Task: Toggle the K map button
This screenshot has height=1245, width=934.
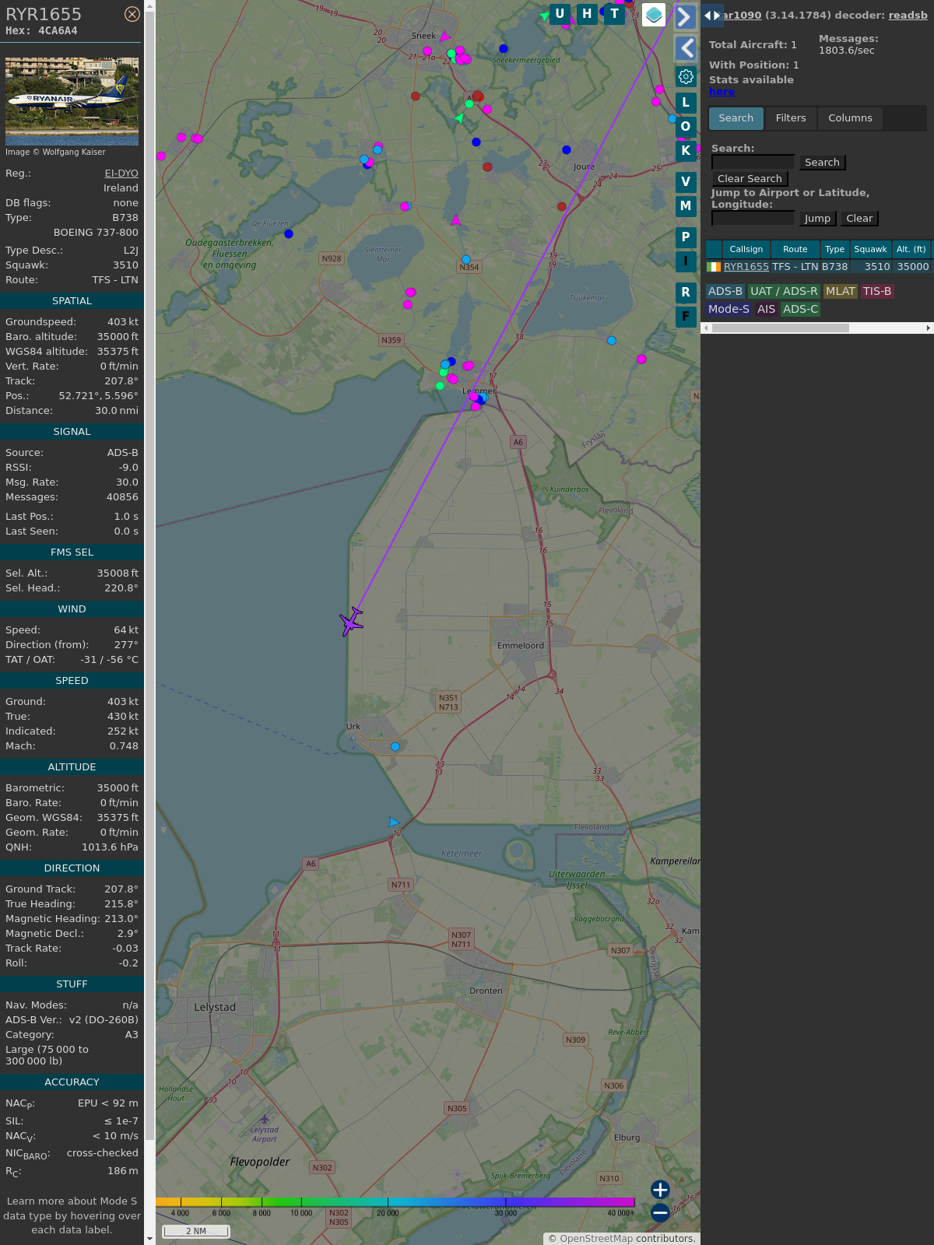Action: (686, 151)
